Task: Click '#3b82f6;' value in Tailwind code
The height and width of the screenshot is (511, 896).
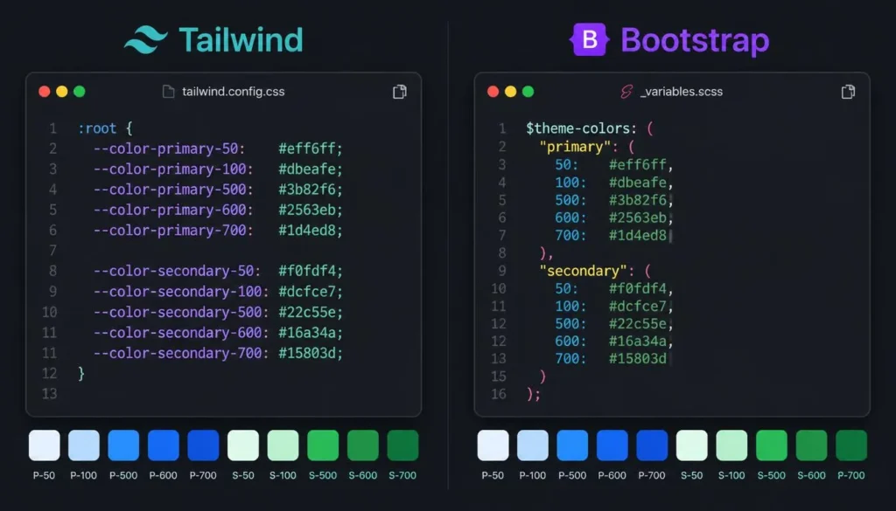Action: pyautogui.click(x=311, y=190)
